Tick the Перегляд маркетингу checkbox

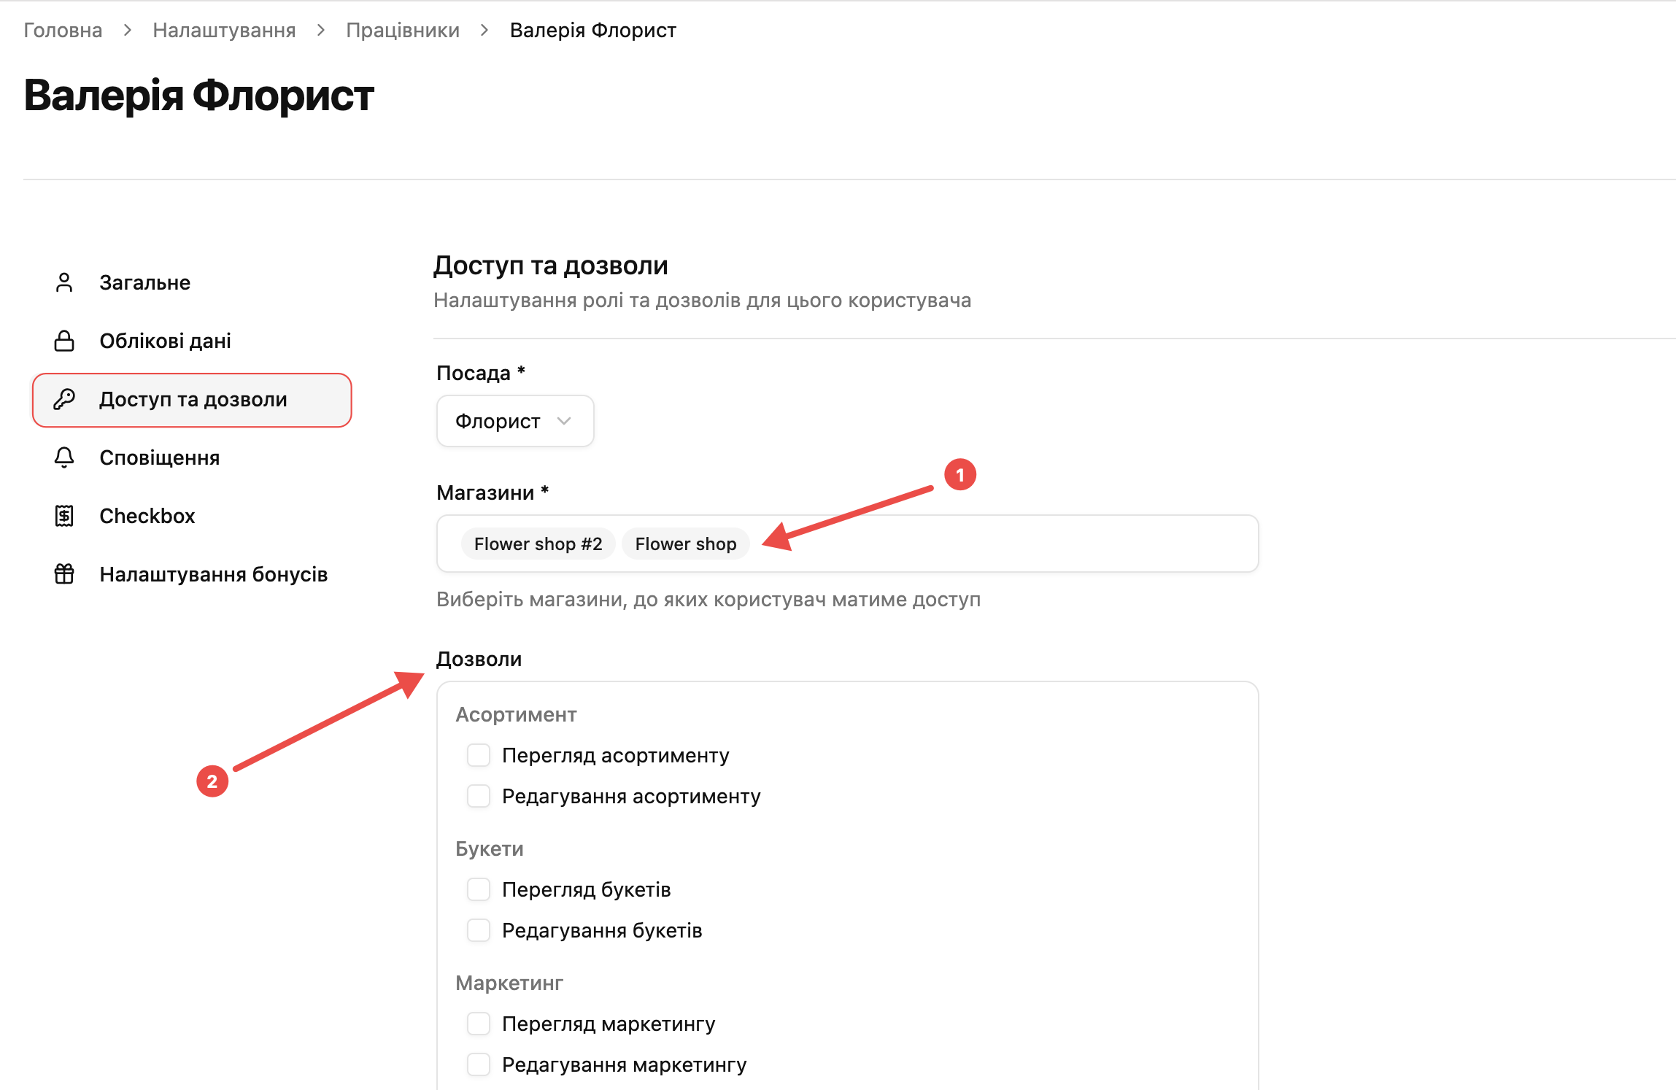[x=479, y=1024]
